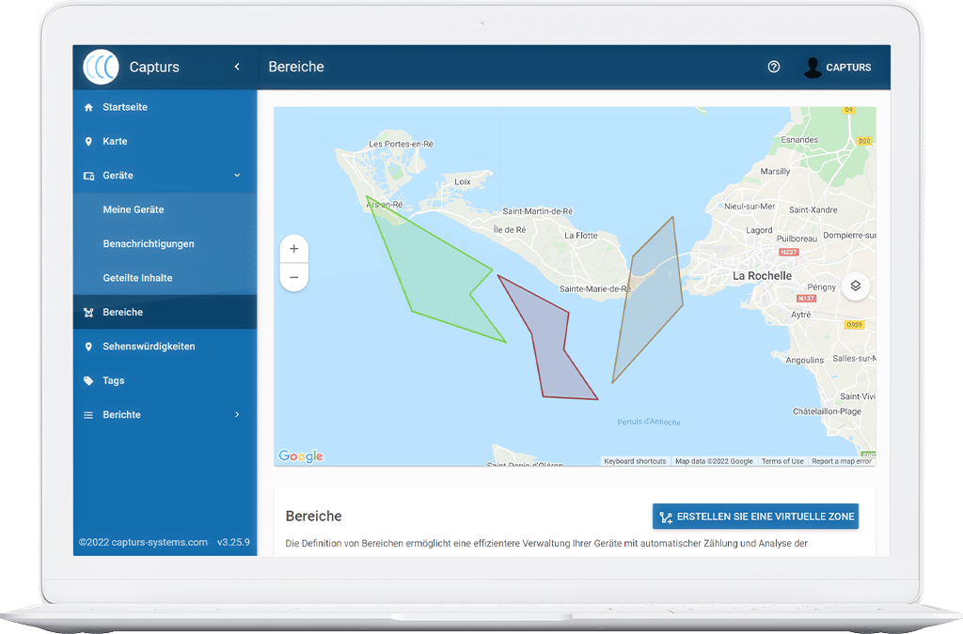The image size is (963, 634).
Task: Click the Bereiche section heading below map
Action: 314,517
